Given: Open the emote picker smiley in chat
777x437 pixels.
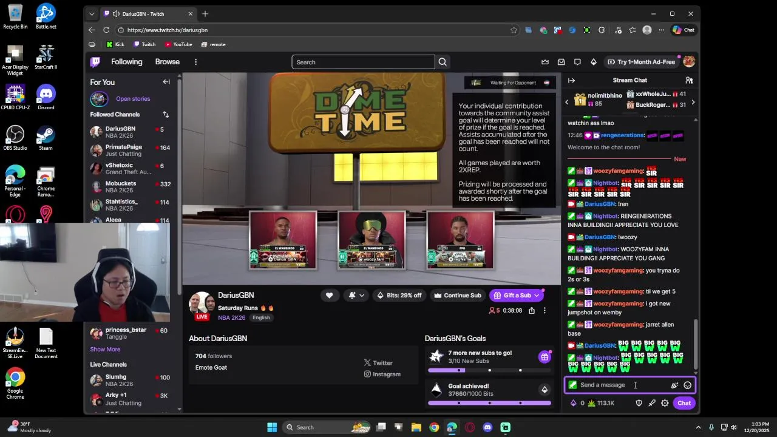Looking at the screenshot, I should click(x=688, y=385).
